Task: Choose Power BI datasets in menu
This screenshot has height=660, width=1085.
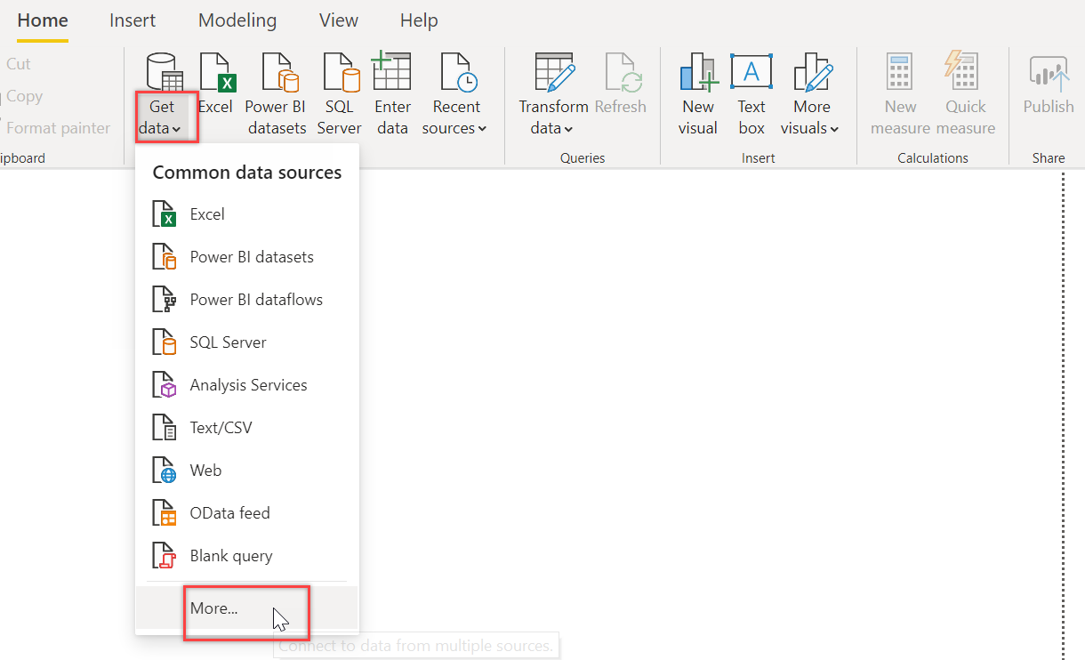Action: click(247, 257)
